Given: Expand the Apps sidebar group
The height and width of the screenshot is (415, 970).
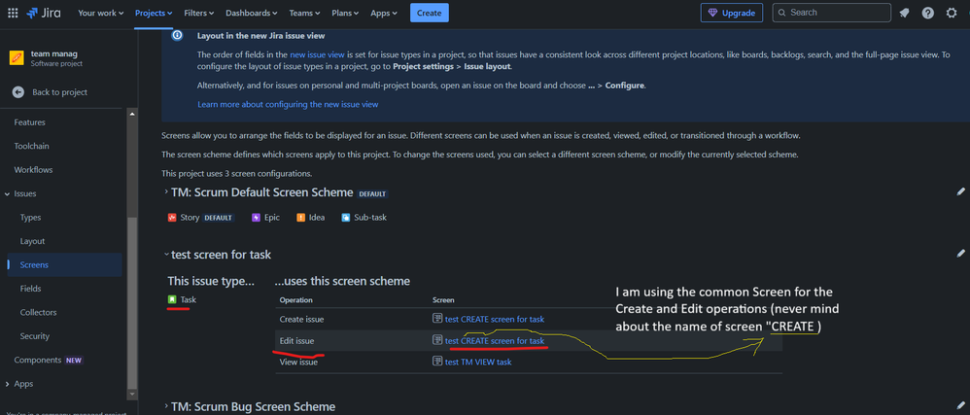Looking at the screenshot, I should click(x=8, y=384).
